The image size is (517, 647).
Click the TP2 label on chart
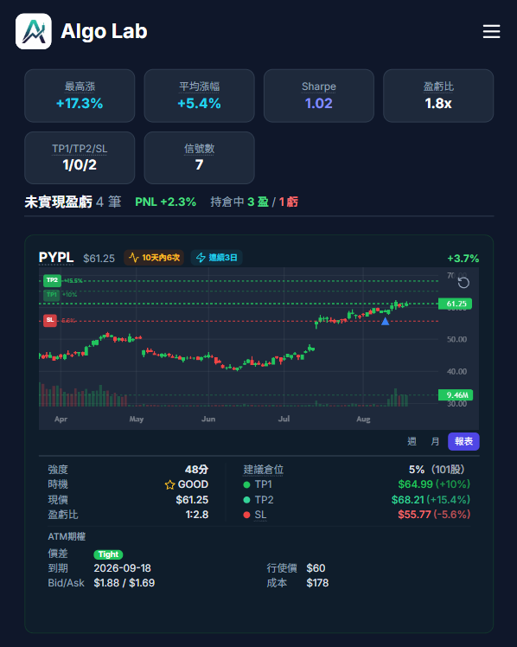coord(53,280)
